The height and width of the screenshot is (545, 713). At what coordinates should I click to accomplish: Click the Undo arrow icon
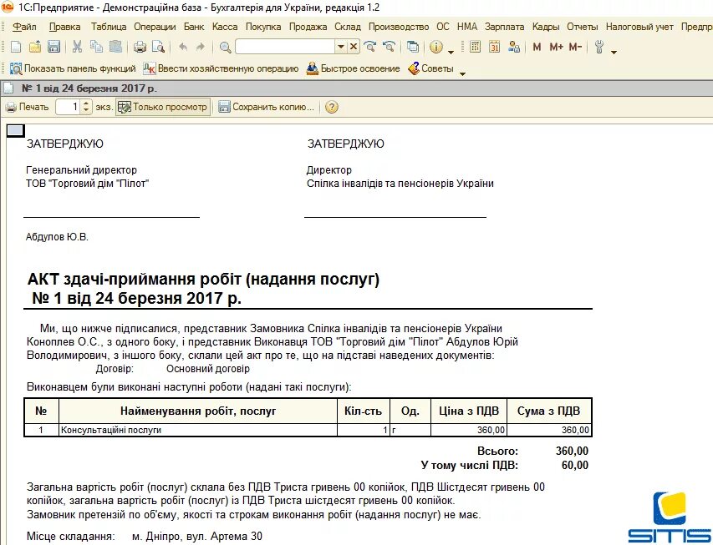(183, 47)
